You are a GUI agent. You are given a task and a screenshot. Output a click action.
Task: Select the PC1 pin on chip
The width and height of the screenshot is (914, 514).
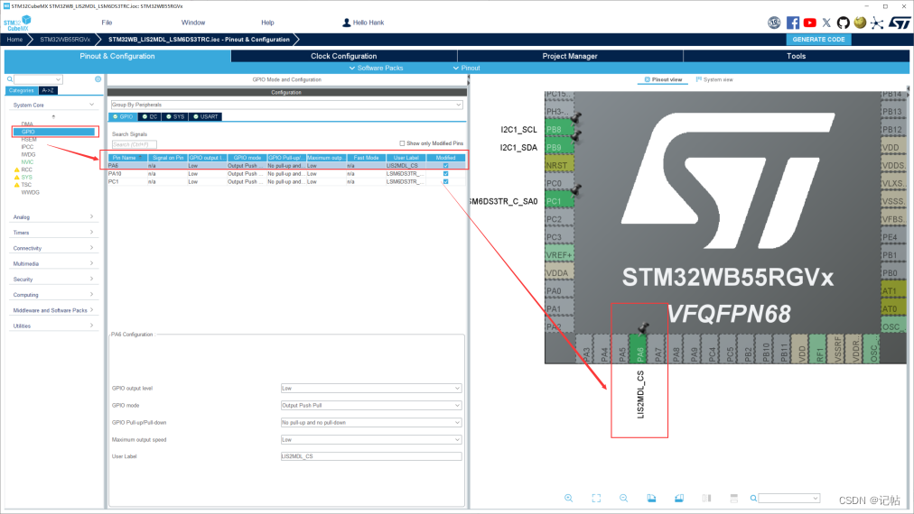(560, 201)
